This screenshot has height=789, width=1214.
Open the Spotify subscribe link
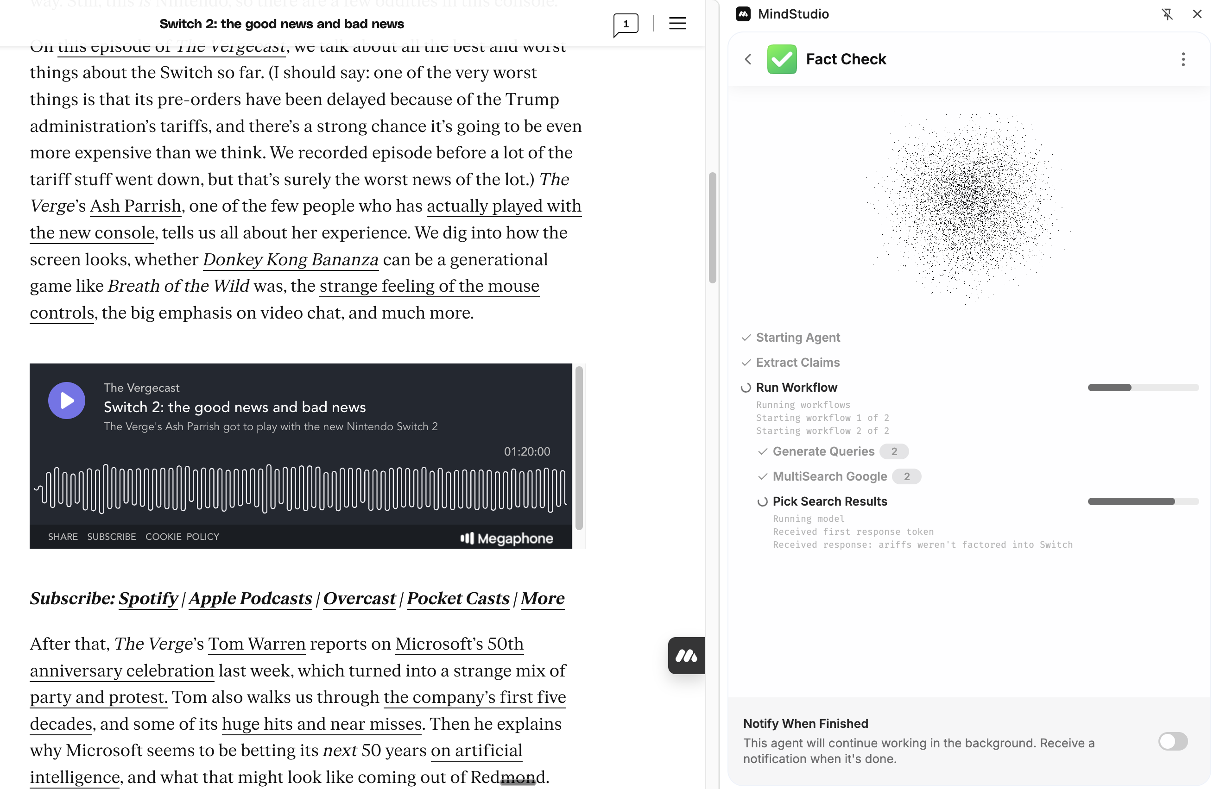148,598
